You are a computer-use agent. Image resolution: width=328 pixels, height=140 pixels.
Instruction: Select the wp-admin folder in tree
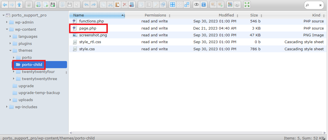click(24, 22)
